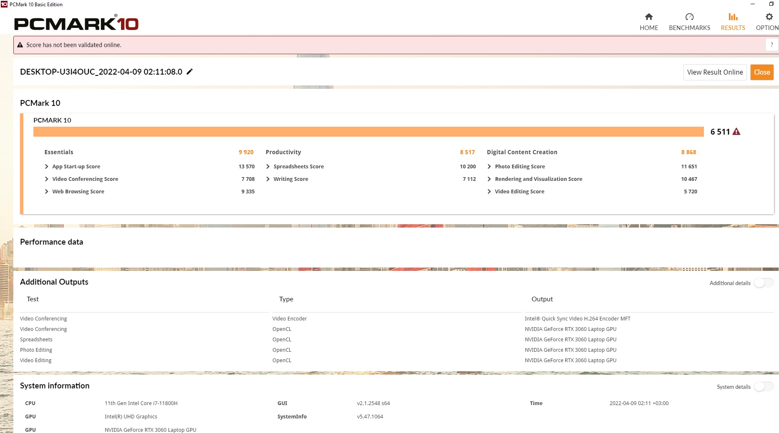Image resolution: width=779 pixels, height=433 pixels.
Task: Click the Output column header
Action: point(542,299)
